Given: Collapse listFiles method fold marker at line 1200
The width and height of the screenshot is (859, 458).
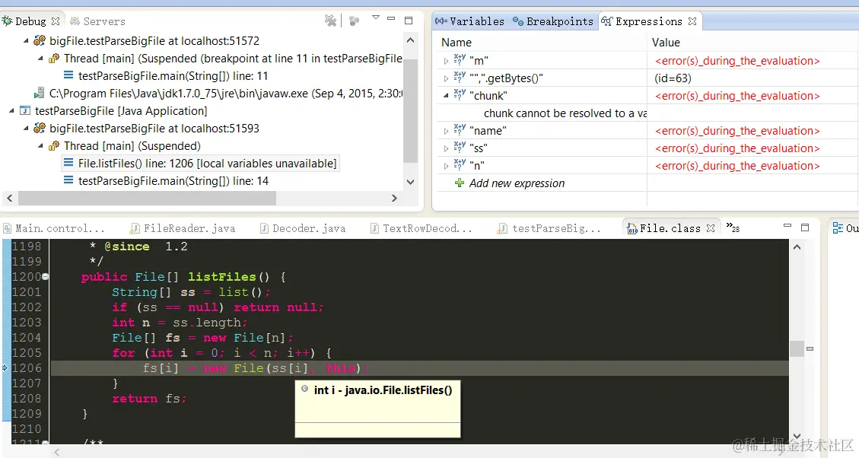Looking at the screenshot, I should coord(46,277).
